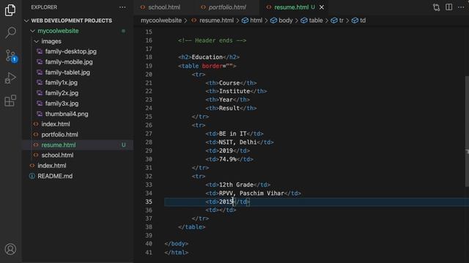Image resolution: width=469 pixels, height=263 pixels.
Task: Click the closing body tag
Action: coord(176,244)
